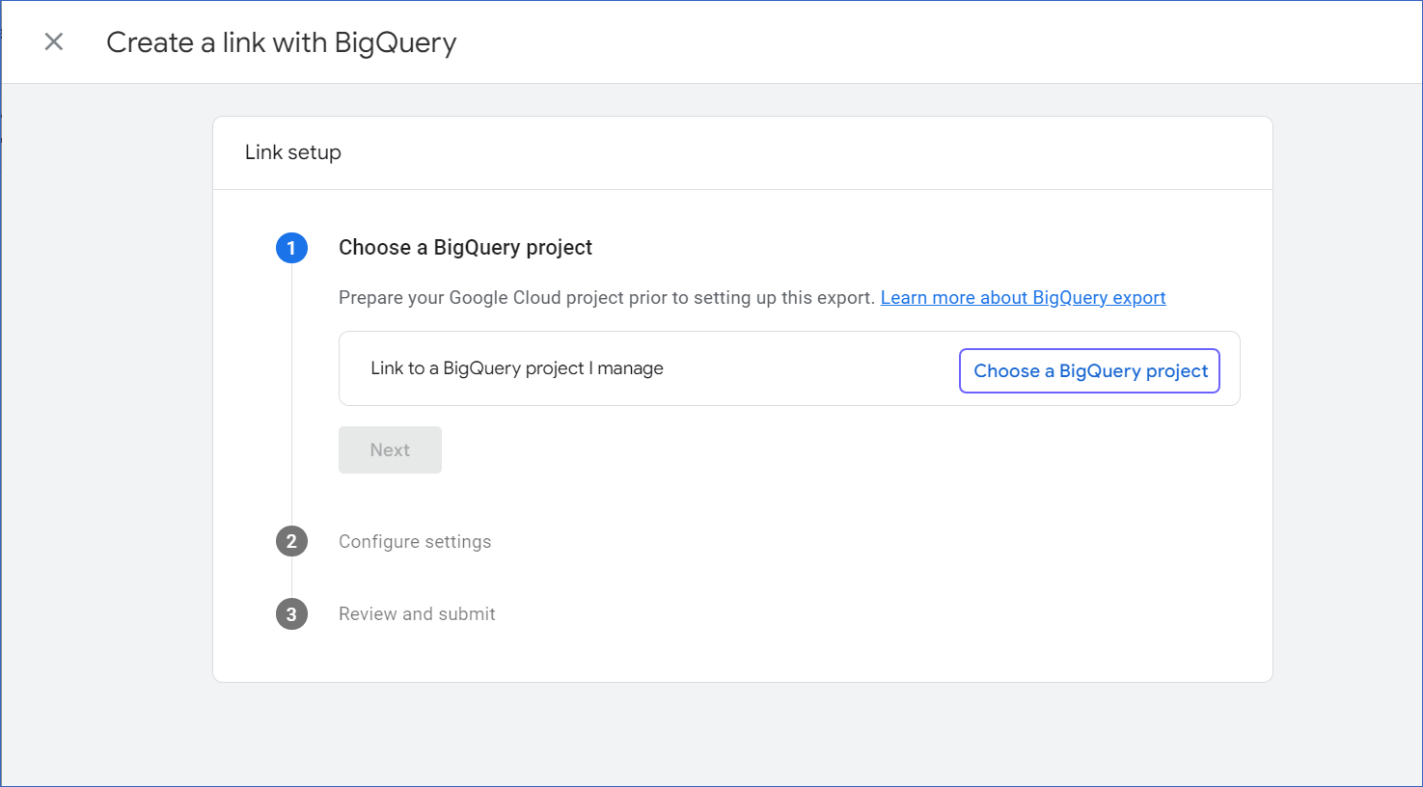Image resolution: width=1423 pixels, height=787 pixels.
Task: Open Learn more about BigQuery export link
Action: pyautogui.click(x=1023, y=298)
